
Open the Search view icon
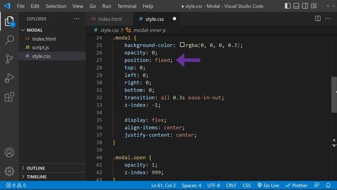(9, 40)
